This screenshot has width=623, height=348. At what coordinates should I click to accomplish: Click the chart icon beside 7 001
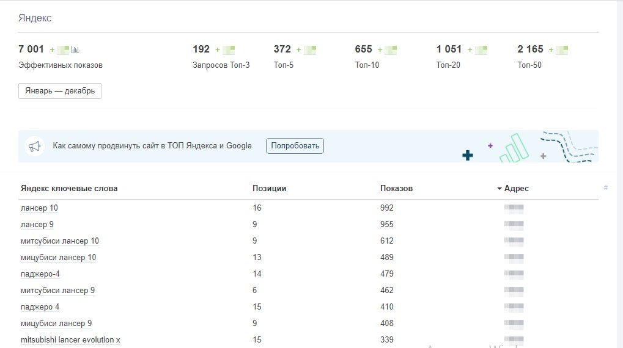point(75,49)
